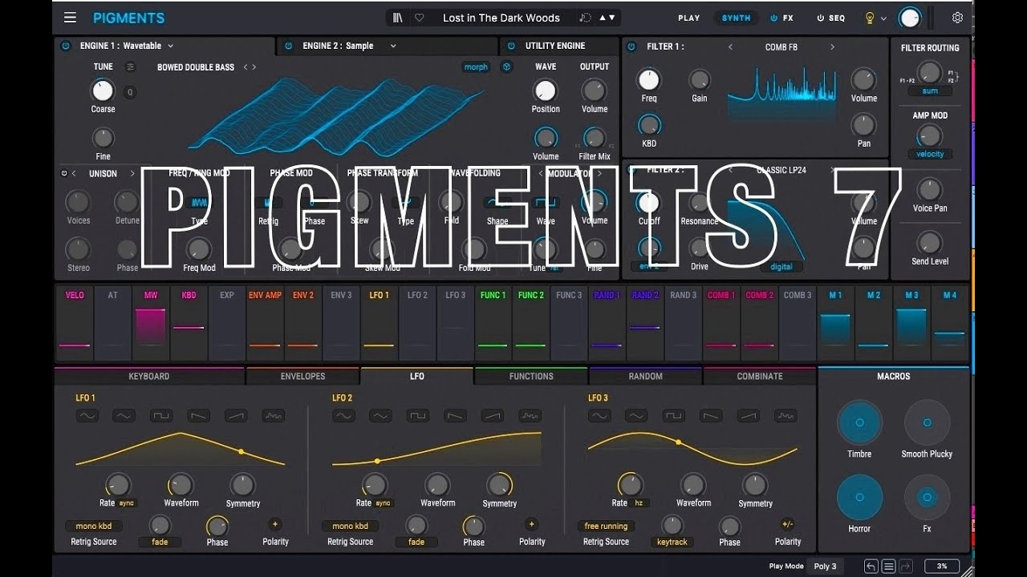Image resolution: width=1027 pixels, height=577 pixels.
Task: Click the wavetable 3D view cube icon
Action: [506, 67]
